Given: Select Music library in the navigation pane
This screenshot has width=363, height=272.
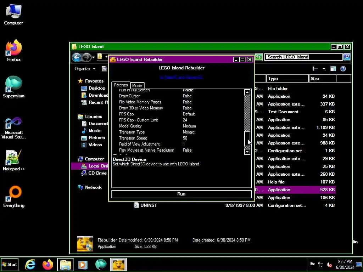Looking at the screenshot, I should [91, 131].
